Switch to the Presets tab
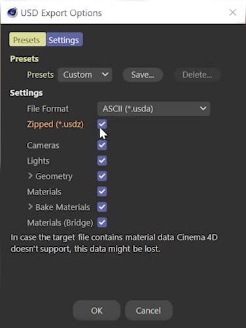Image resolution: width=246 pixels, height=328 pixels. tap(27, 39)
